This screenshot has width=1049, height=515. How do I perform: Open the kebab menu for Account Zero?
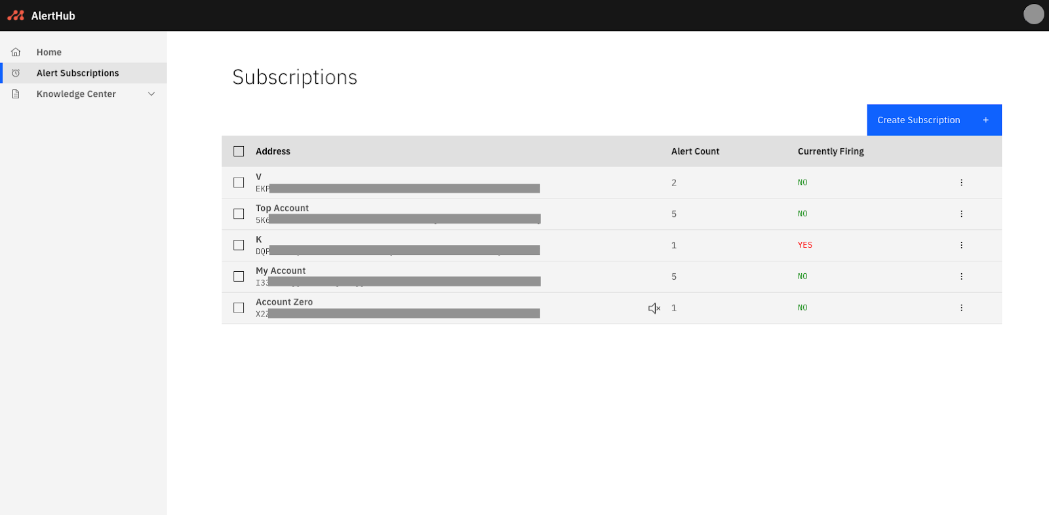[961, 307]
